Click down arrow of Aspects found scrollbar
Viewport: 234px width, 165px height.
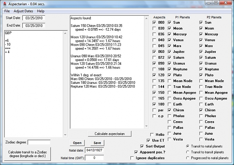(x=146, y=126)
